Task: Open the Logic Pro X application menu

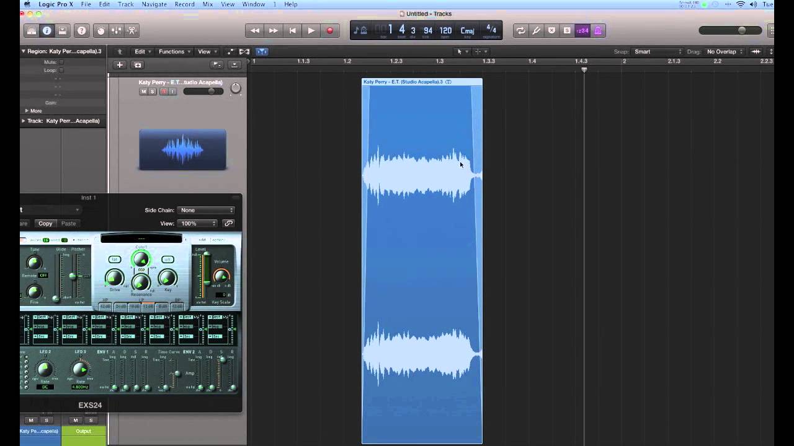Action: (x=56, y=4)
